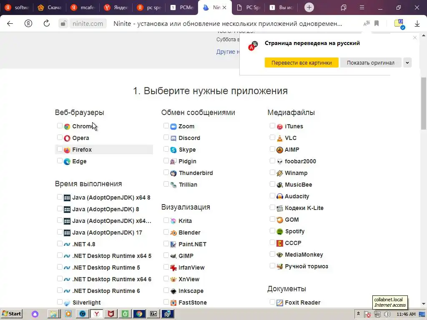Tick the VLC checkbox
Viewport: 427px width, 320px height.
click(272, 137)
